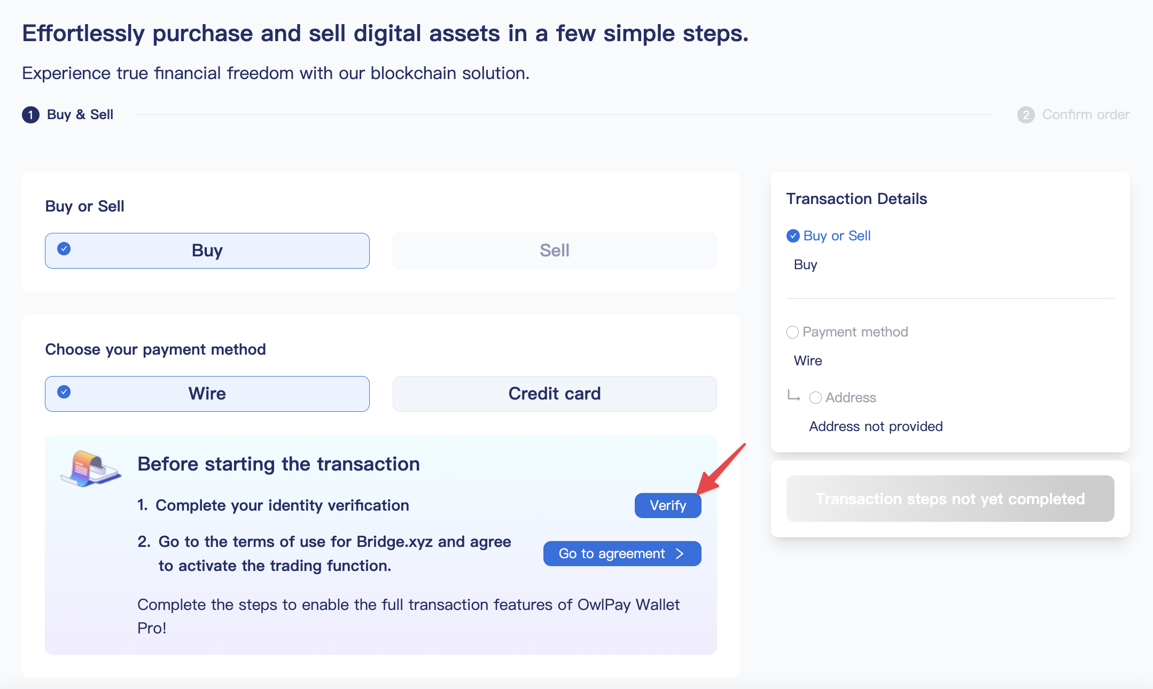The image size is (1153, 689).
Task: Click the Go to agreement button
Action: 622,554
